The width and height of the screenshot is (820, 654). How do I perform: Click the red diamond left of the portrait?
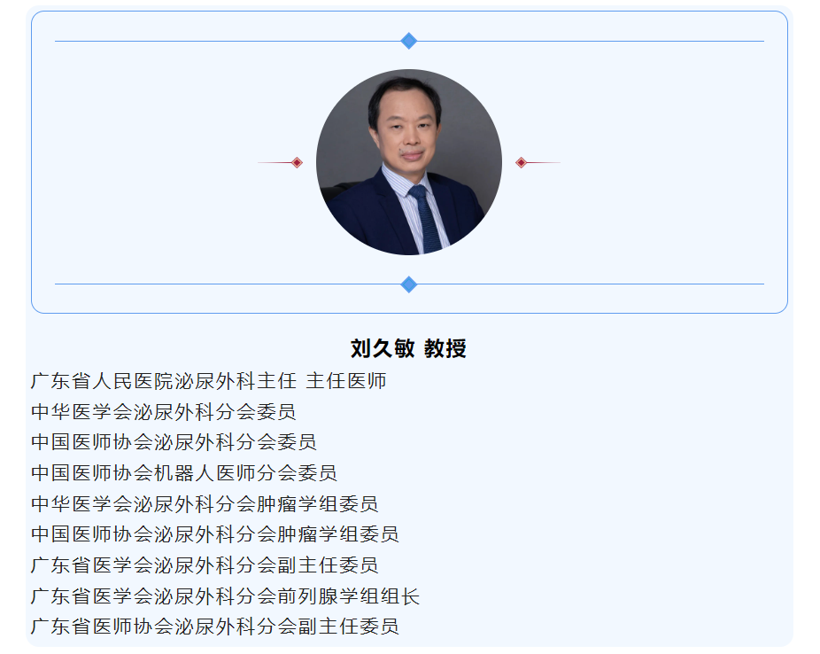pos(297,162)
